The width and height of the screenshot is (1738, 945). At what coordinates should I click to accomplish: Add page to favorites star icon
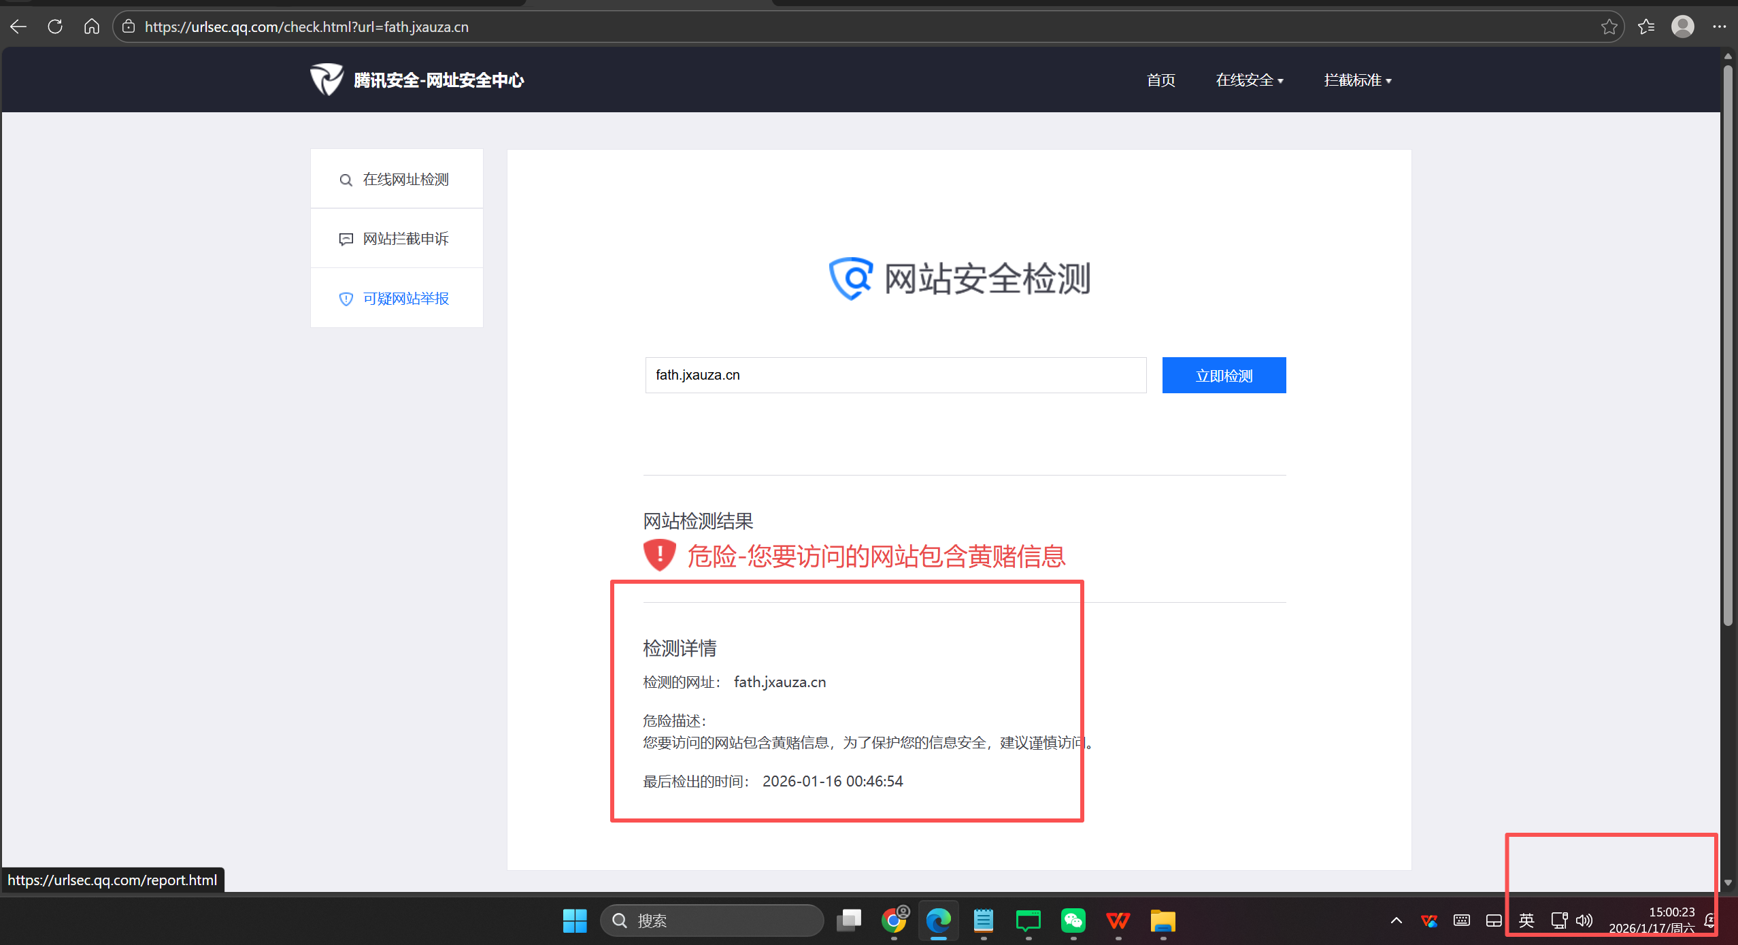click(x=1609, y=27)
